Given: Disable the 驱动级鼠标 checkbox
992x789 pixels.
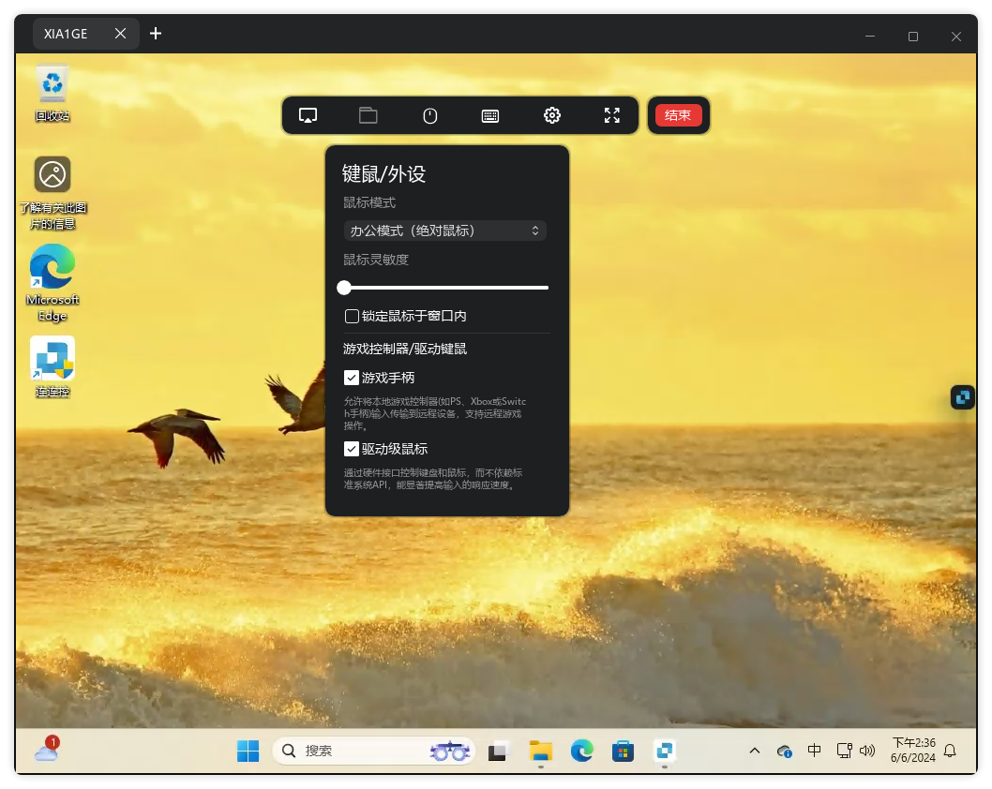Looking at the screenshot, I should point(353,449).
